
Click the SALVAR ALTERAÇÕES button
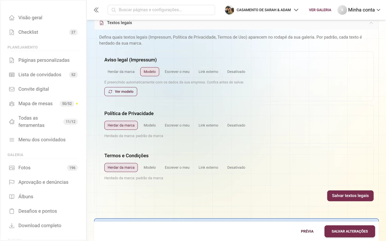pyautogui.click(x=350, y=231)
